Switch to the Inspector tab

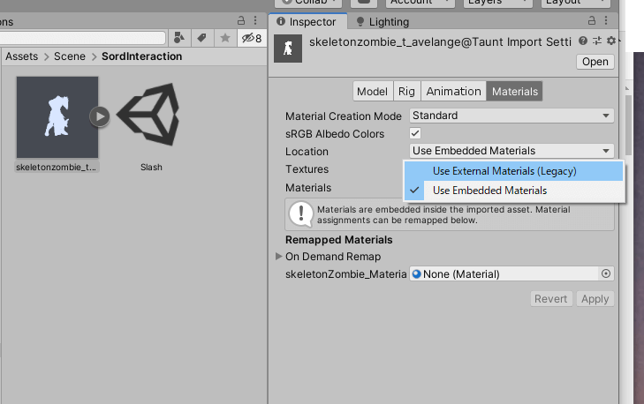pos(307,22)
